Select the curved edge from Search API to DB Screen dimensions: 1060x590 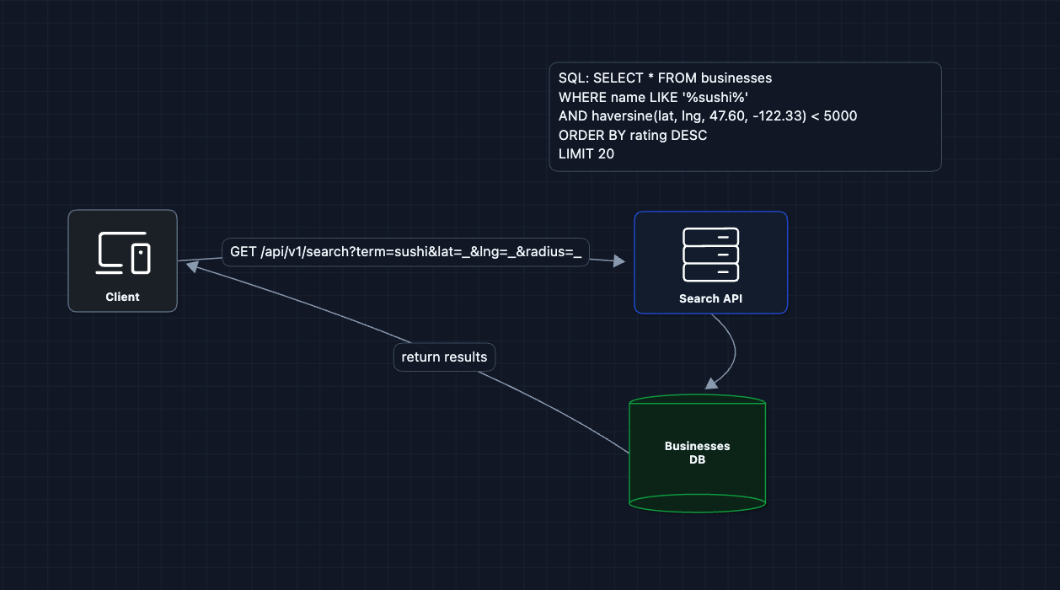[x=735, y=346]
